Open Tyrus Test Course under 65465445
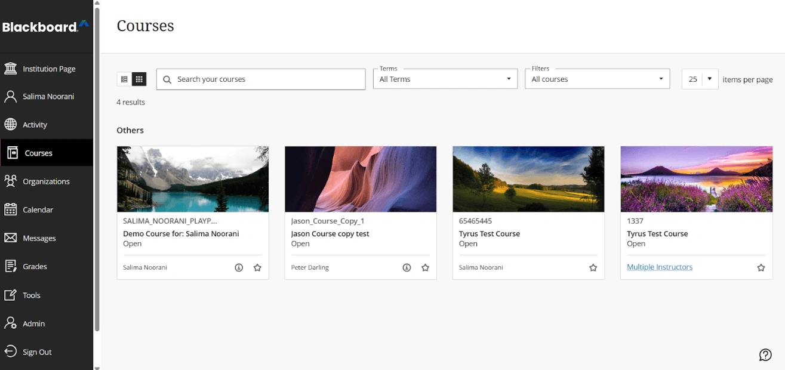785x370 pixels. pos(490,234)
